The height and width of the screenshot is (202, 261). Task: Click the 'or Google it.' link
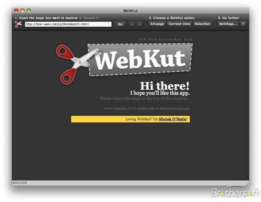click(90, 18)
